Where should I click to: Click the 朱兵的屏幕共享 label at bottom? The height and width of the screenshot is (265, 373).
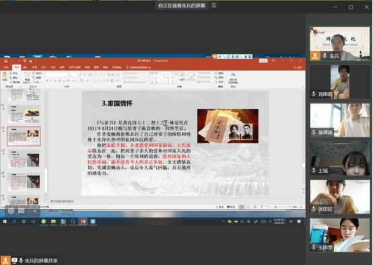41,261
